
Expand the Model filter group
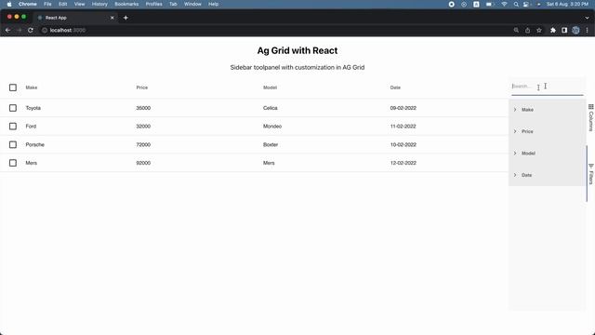click(515, 154)
